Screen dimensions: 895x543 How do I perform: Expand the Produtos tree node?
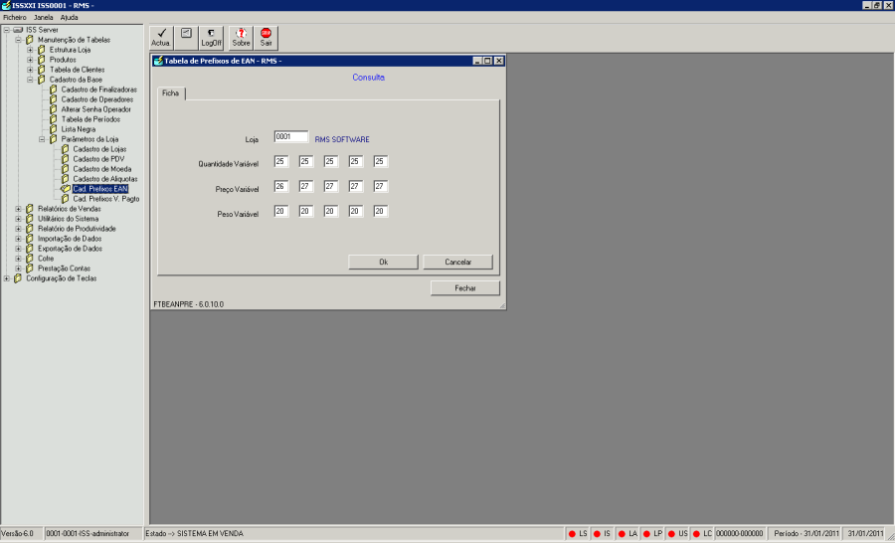point(30,60)
